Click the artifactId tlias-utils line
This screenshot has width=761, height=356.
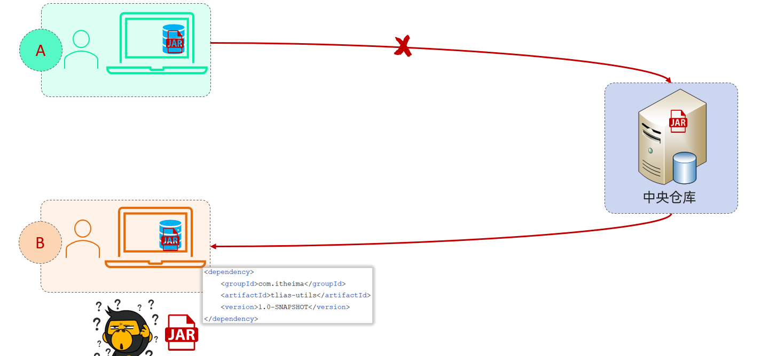point(295,295)
